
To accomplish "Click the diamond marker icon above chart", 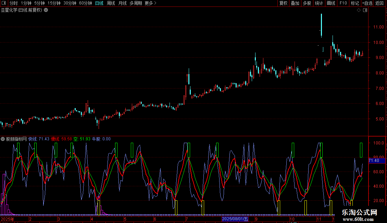I will pyautogui.click(x=359, y=10).
